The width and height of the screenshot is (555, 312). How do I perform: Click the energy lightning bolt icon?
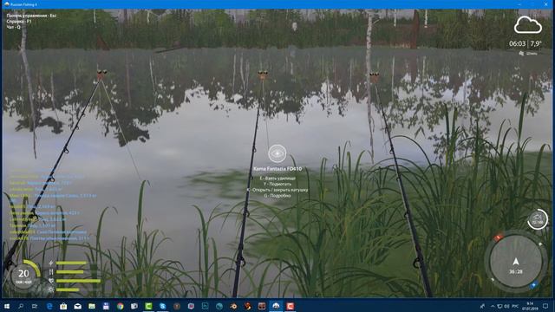tap(51, 263)
